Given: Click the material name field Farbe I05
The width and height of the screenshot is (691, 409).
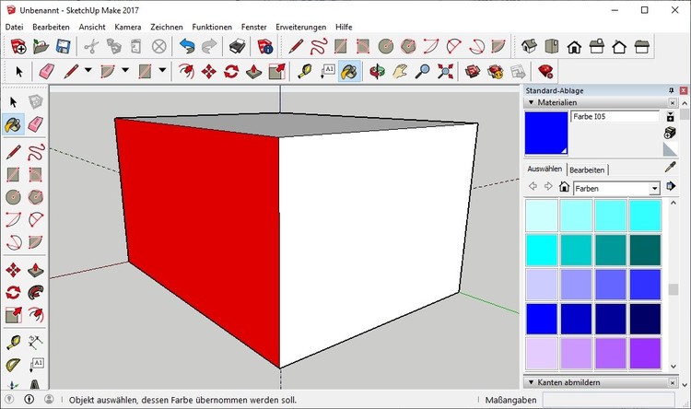Looking at the screenshot, I should [615, 116].
